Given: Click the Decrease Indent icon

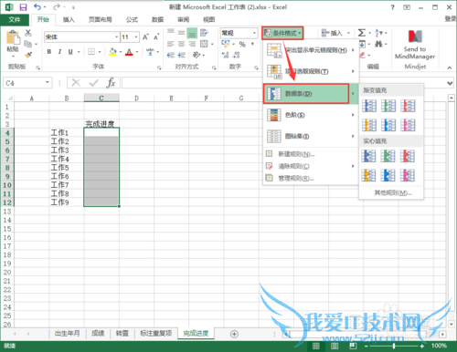Looking at the screenshot, I should 171,55.
